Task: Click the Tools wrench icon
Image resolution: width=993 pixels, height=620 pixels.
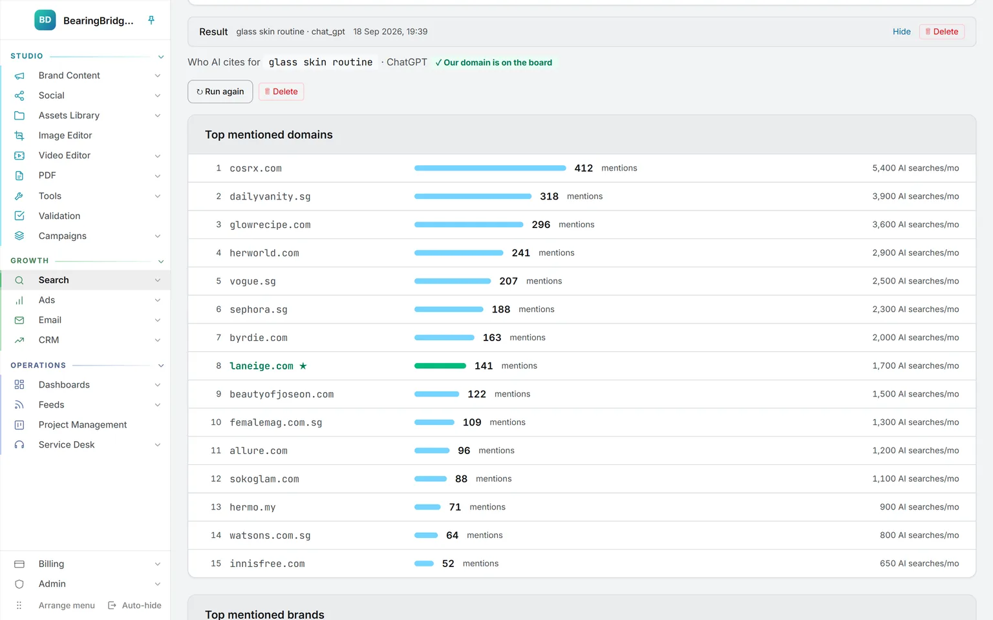Action: click(x=19, y=196)
